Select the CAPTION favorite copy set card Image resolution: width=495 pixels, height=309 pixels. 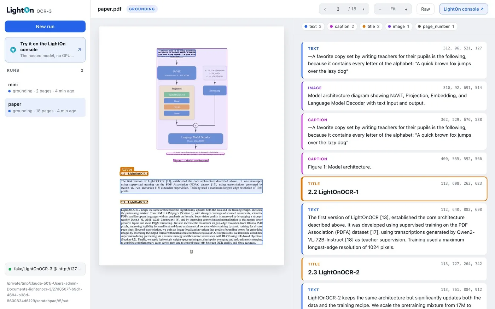point(394,131)
